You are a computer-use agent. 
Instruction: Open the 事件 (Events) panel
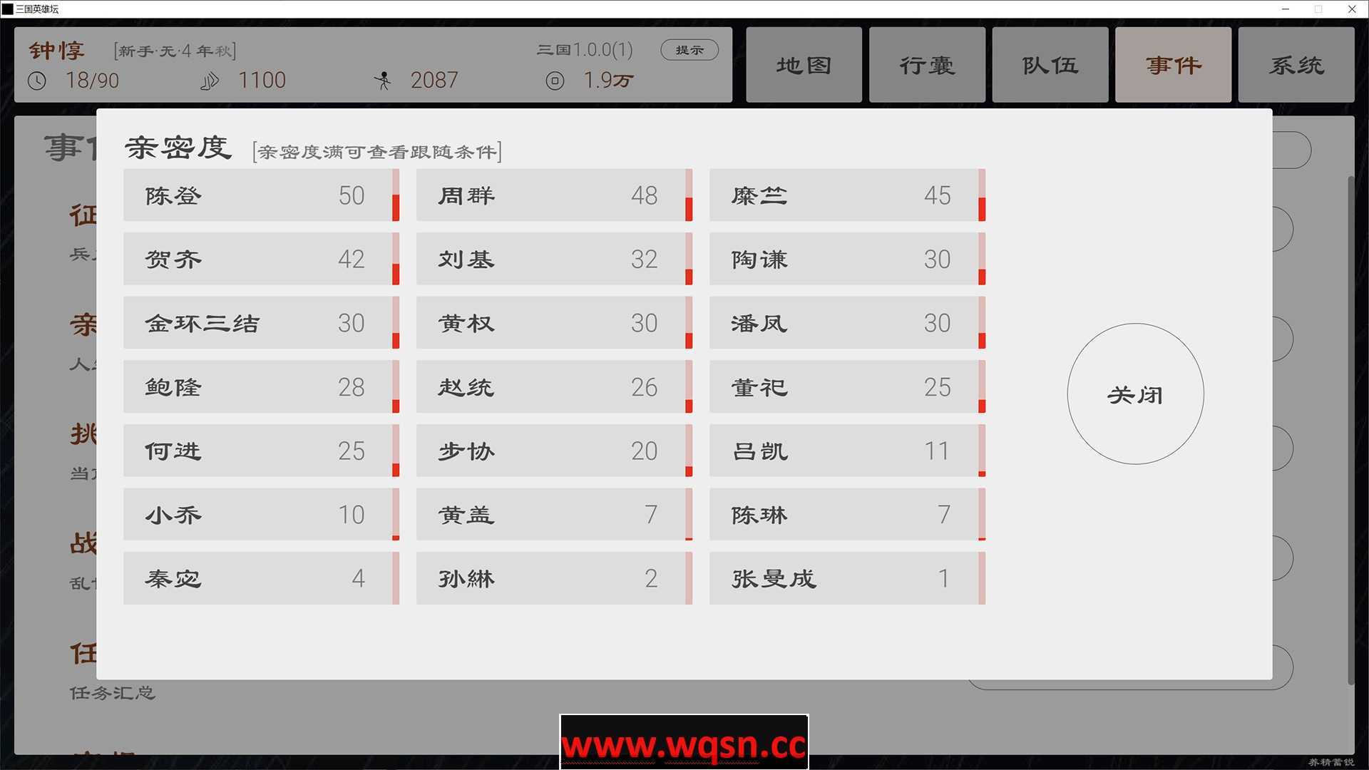(x=1175, y=64)
